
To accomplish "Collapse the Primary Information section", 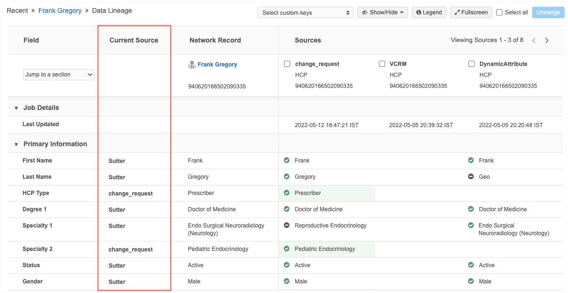I will [x=16, y=144].
